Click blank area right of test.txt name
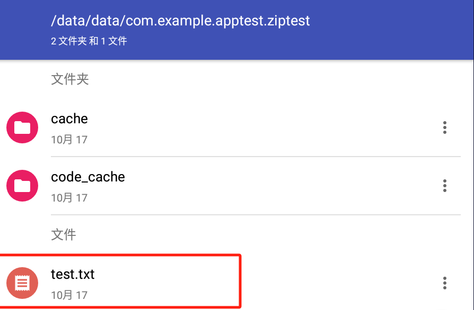474x310 pixels. click(332, 283)
